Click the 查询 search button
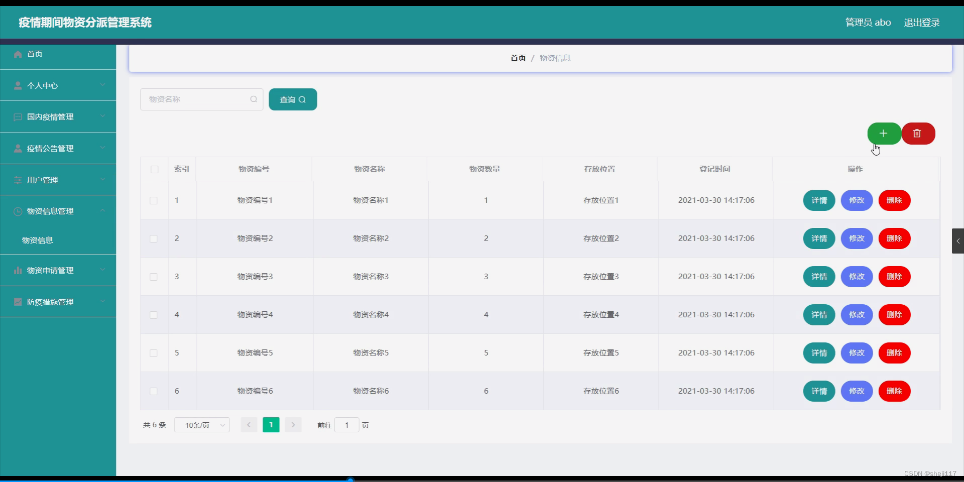Viewport: 964px width, 482px height. point(293,99)
